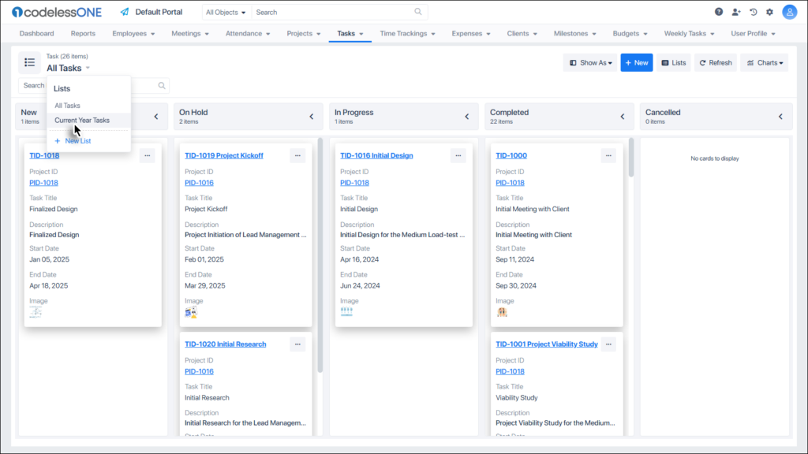This screenshot has width=808, height=454.
Task: Click the Completed column vertical scrollbar
Action: 630,158
